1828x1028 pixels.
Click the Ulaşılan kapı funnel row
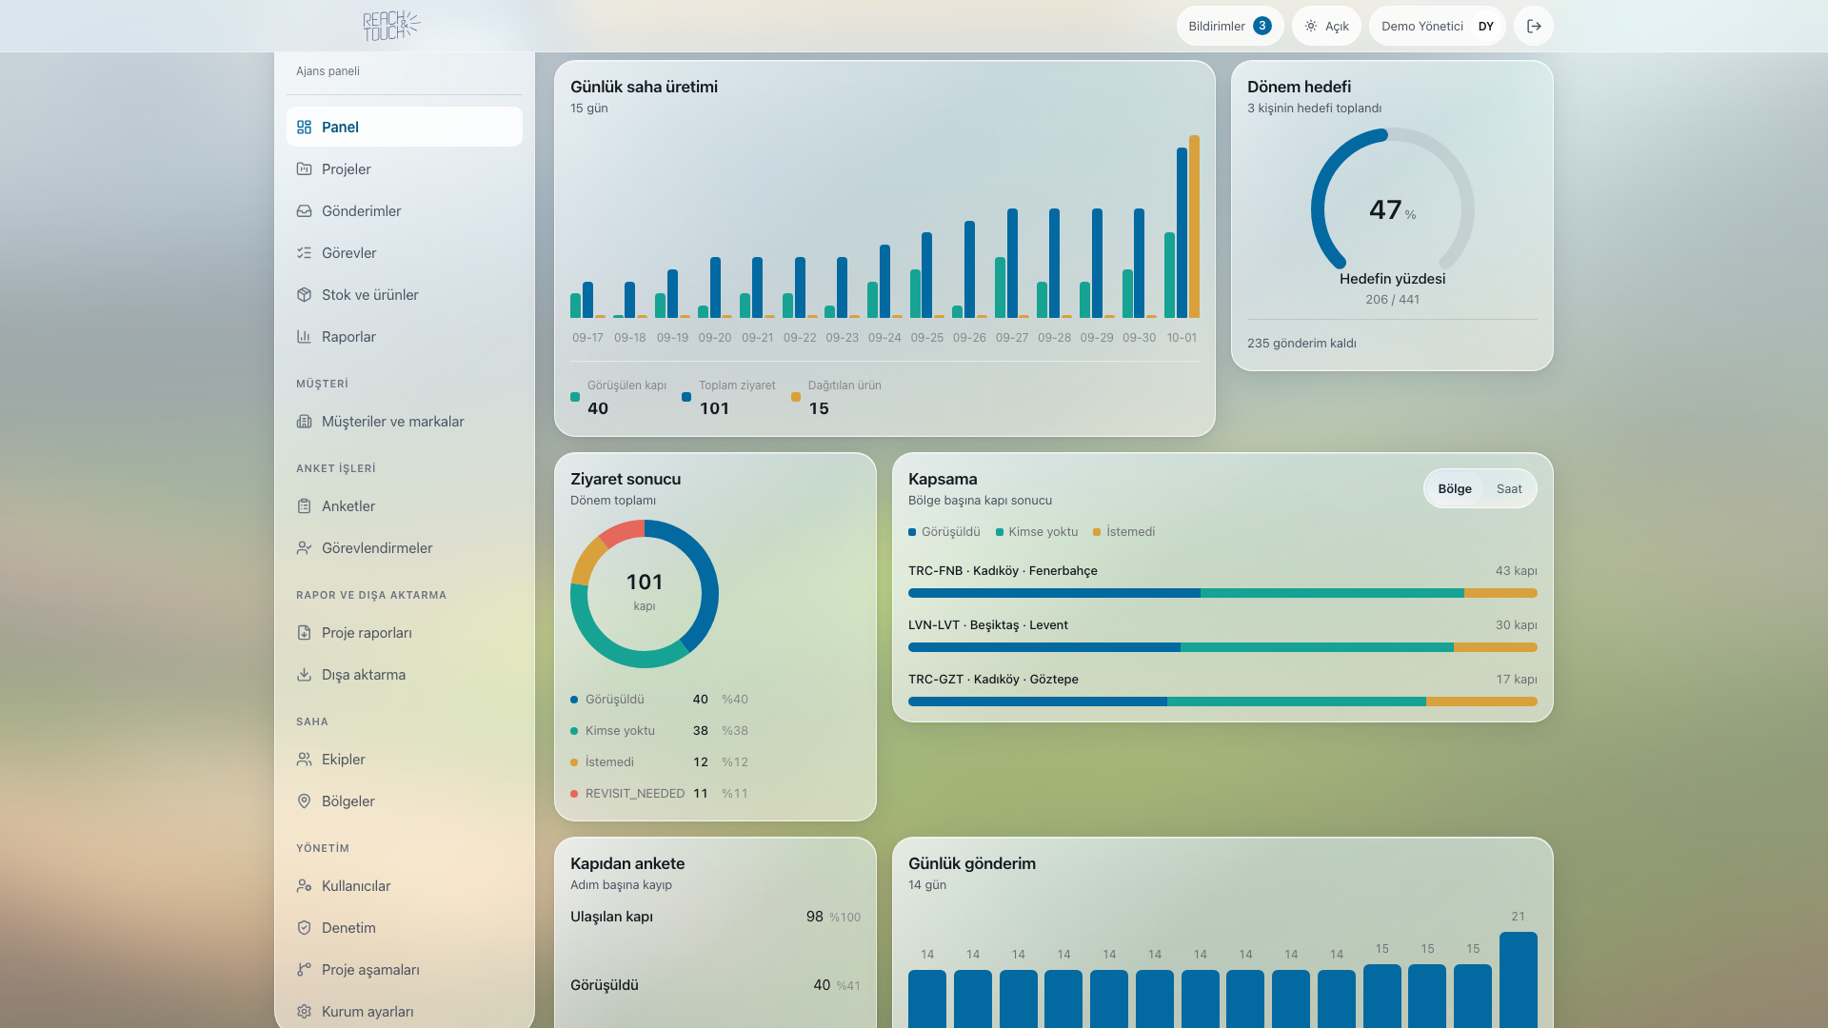click(x=715, y=917)
